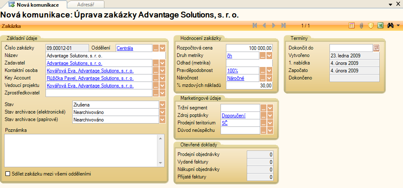
Task: Click the yellow shield icon
Action: tap(371, 25)
